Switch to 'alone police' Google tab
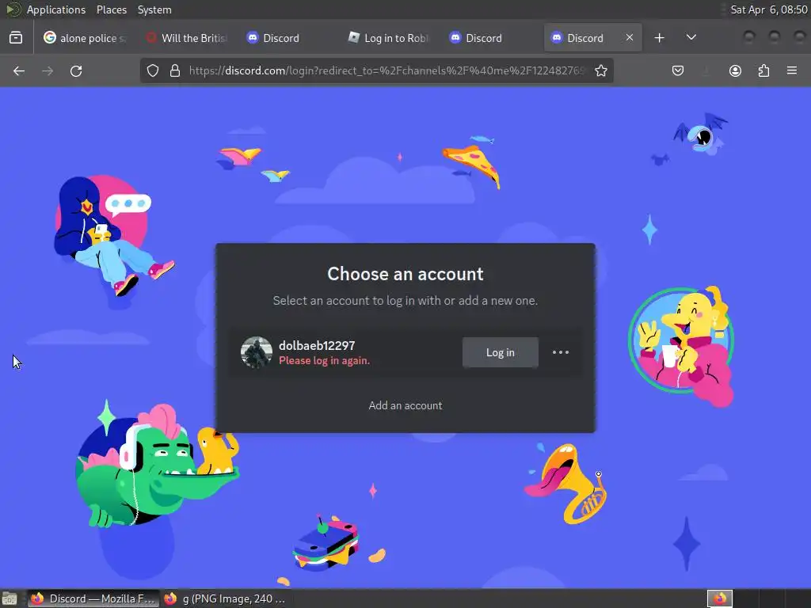 coord(84,38)
